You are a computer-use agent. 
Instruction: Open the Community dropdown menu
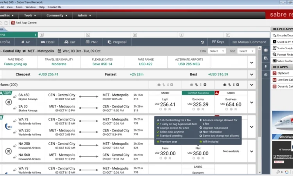pos(57,15)
